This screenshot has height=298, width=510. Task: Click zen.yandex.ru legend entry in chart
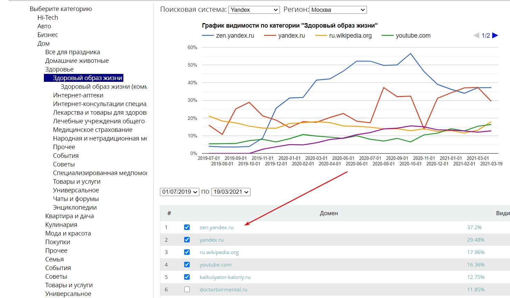click(228, 36)
